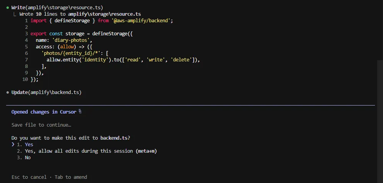Viewport: 383px width, 183px height.
Task: Click the '@aws-amplify/backend' import string
Action: (142, 21)
